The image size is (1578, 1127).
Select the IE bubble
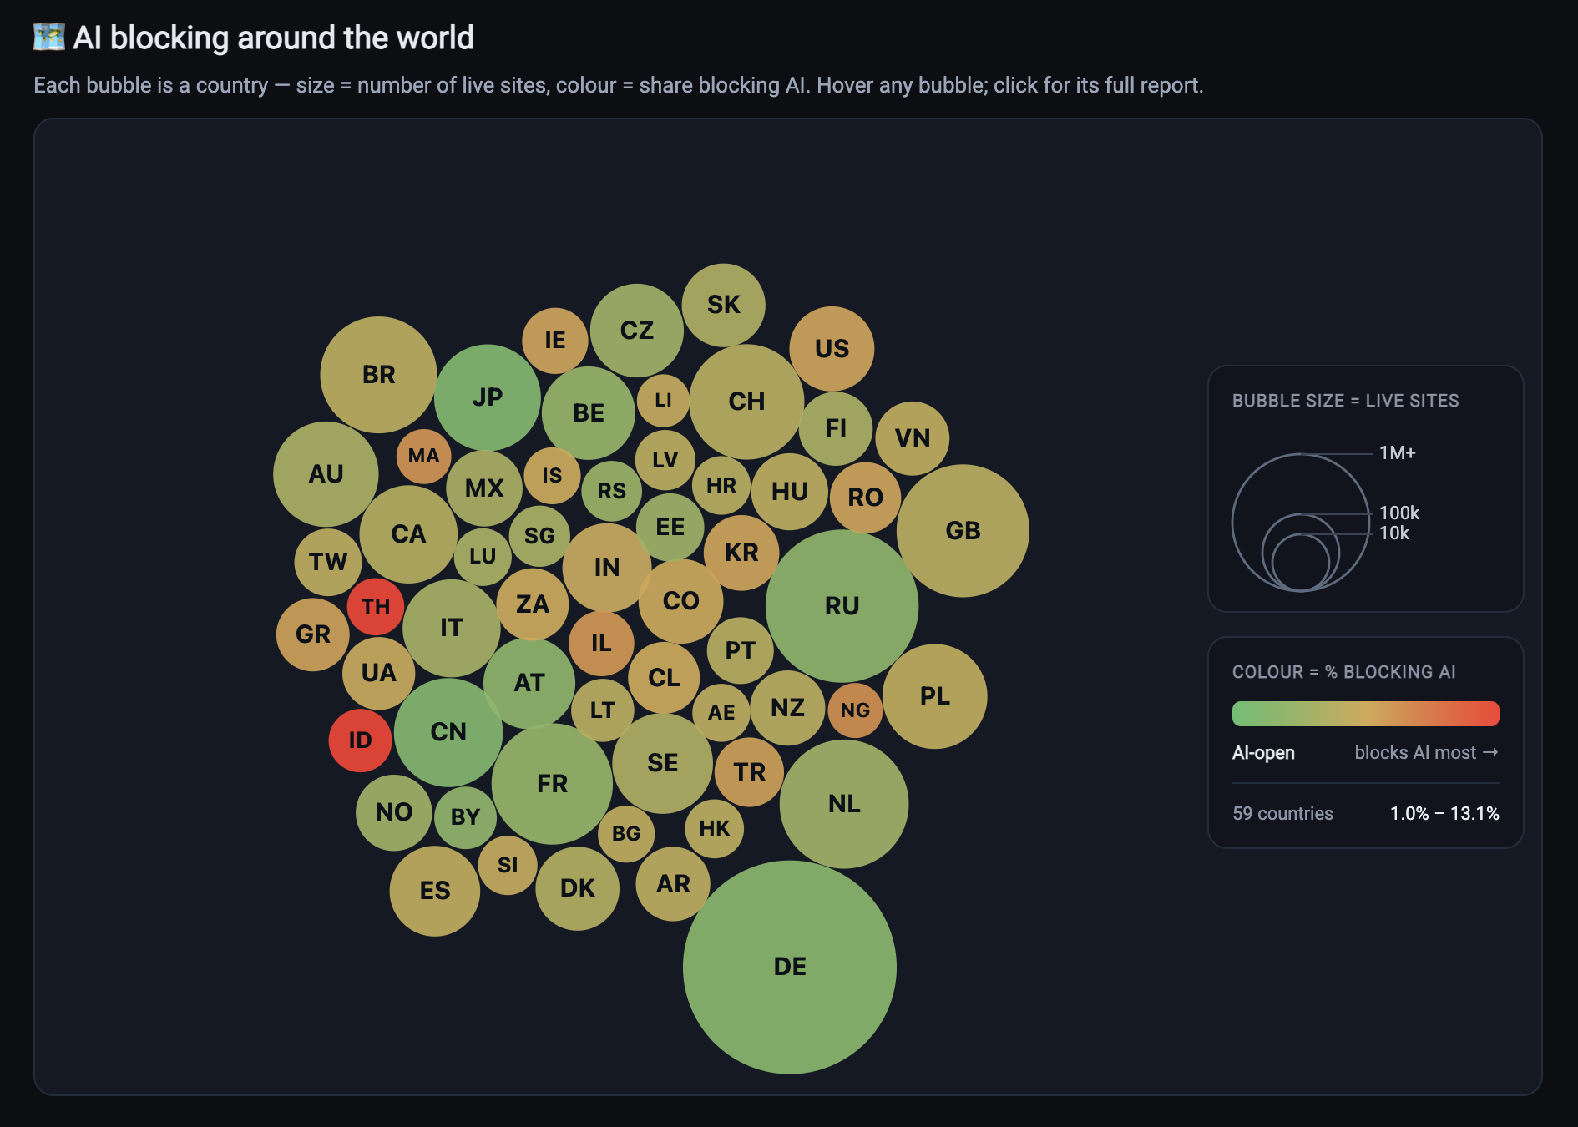click(x=555, y=341)
